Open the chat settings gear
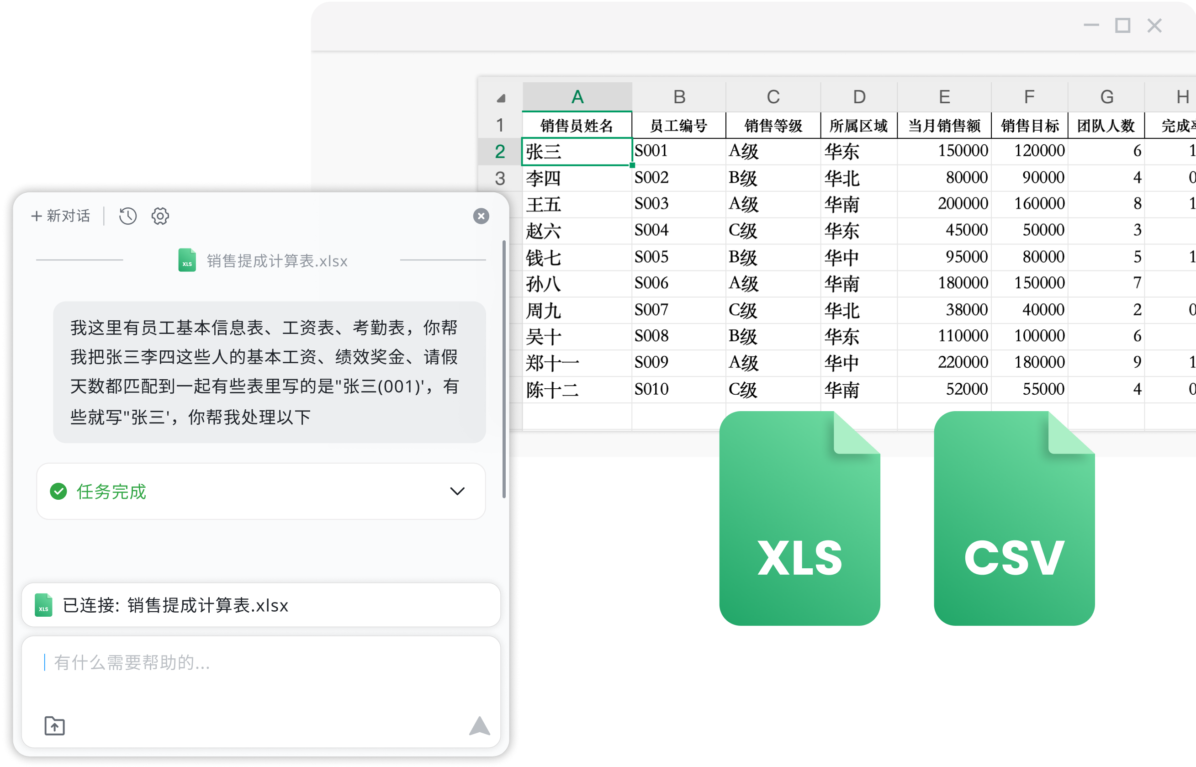1196x767 pixels. [x=160, y=216]
